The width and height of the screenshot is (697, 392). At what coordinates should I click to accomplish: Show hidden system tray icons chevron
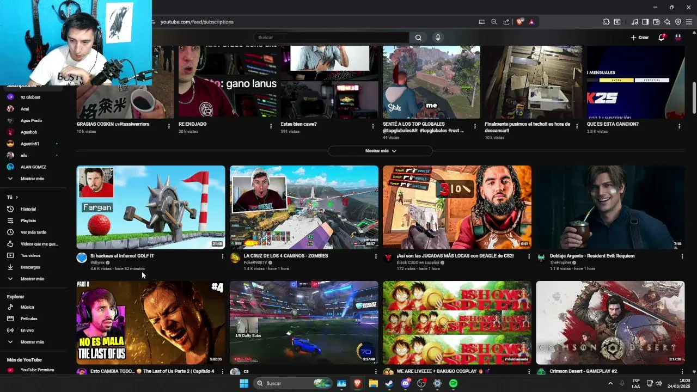click(x=610, y=383)
